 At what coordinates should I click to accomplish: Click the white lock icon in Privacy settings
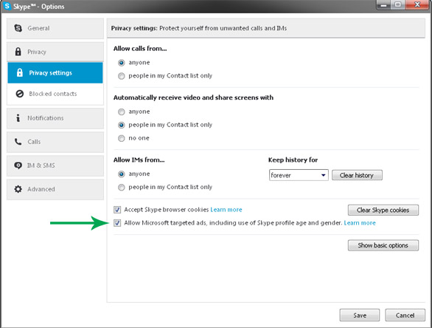(20, 72)
